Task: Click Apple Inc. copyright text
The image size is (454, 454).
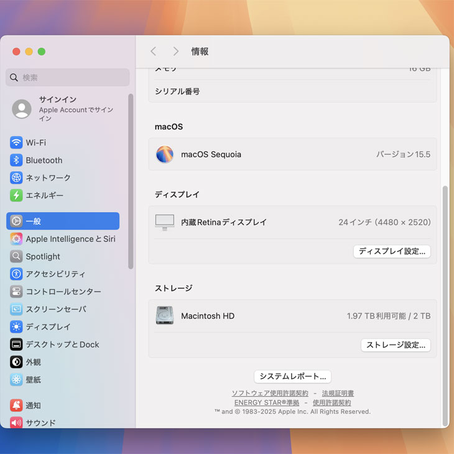Action: point(292,412)
